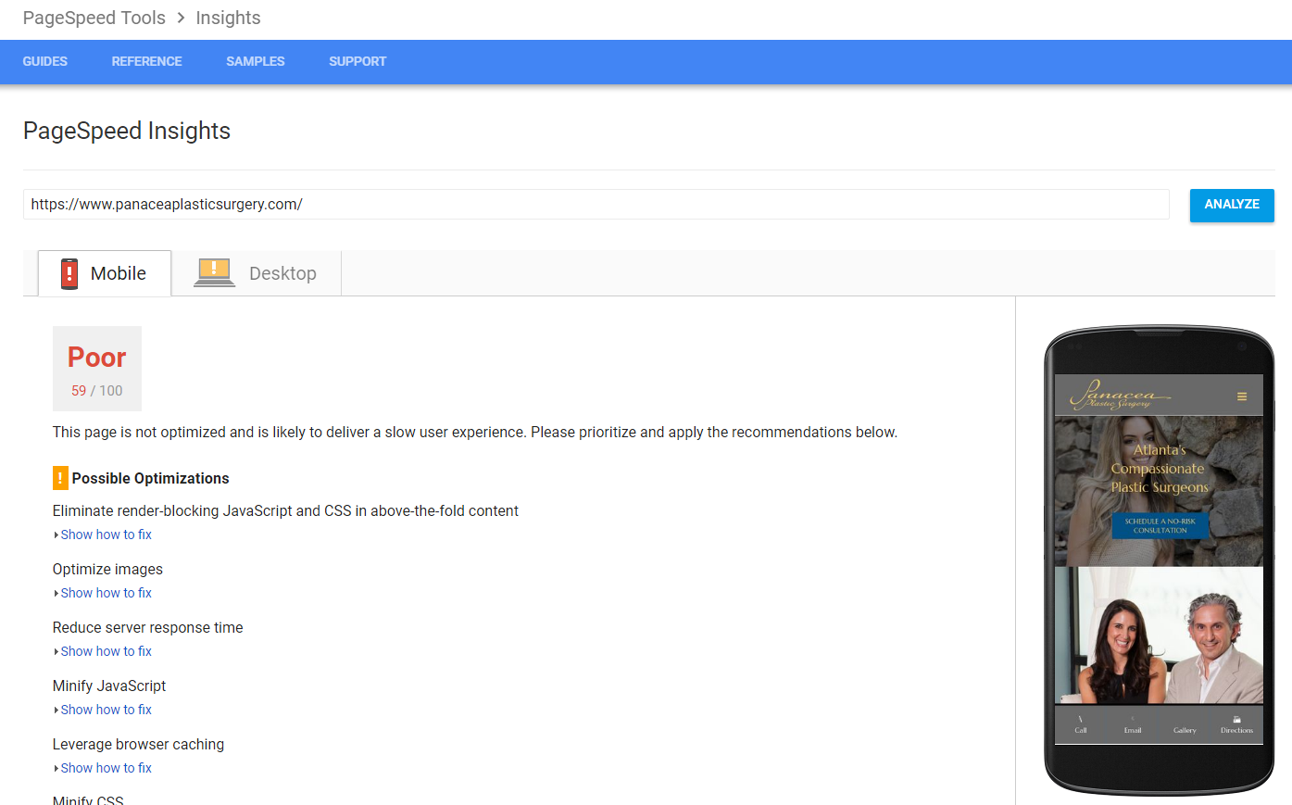1292x805 pixels.
Task: Open the Samples menu item
Action: pyautogui.click(x=256, y=61)
